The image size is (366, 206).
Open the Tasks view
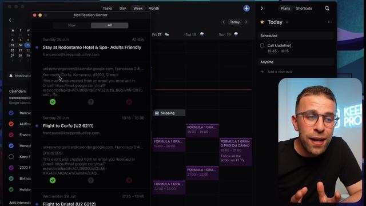[108, 9]
